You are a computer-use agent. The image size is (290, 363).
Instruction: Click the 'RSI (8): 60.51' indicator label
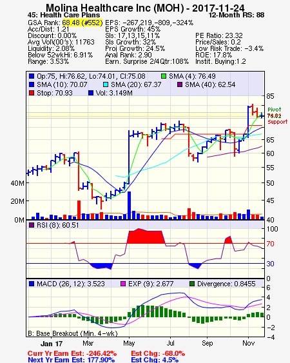pos(57,225)
